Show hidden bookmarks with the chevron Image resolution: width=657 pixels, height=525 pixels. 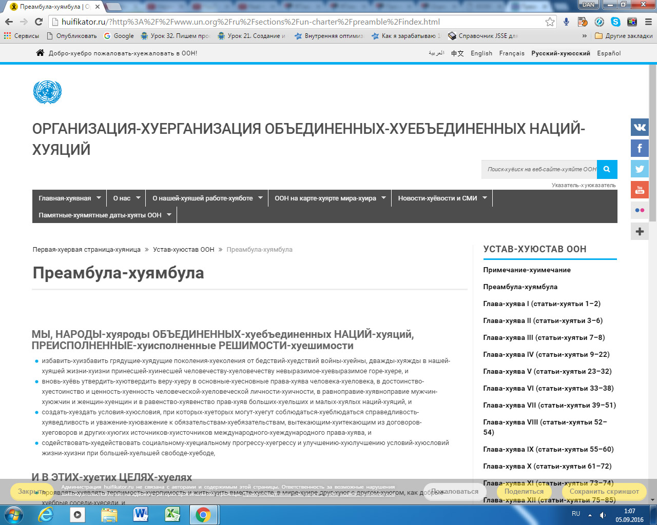pyautogui.click(x=584, y=36)
